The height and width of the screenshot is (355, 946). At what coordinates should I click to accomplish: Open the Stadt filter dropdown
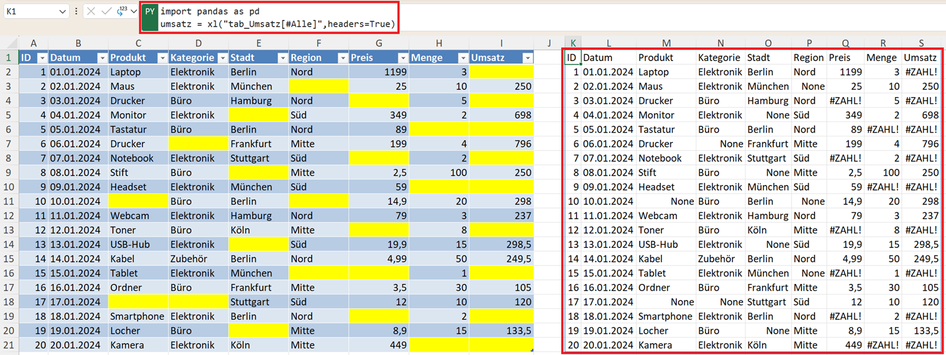tap(282, 58)
